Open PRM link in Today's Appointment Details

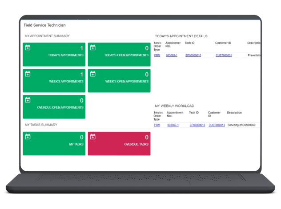click(157, 55)
